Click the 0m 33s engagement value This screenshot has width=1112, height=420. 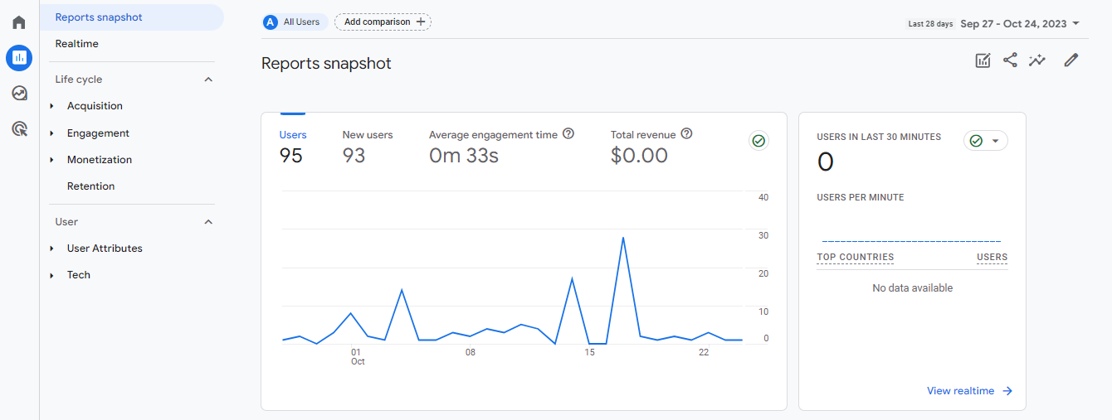pyautogui.click(x=464, y=156)
